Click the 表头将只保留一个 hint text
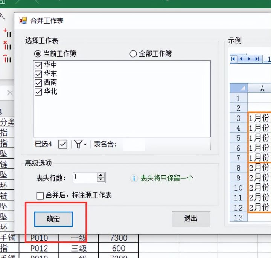 coord(167,178)
